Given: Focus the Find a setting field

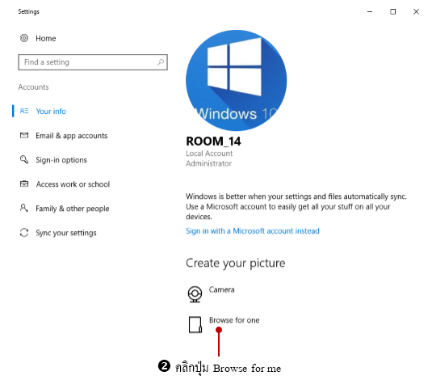Looking at the screenshot, I should tap(93, 62).
